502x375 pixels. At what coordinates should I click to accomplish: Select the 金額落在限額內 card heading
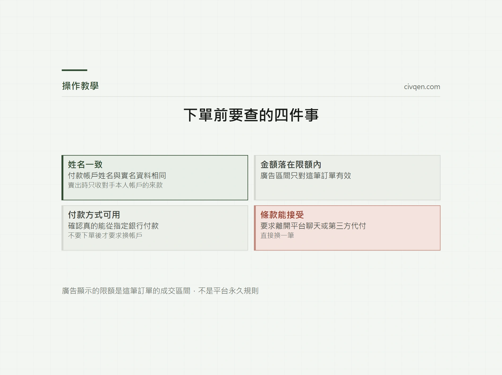[x=291, y=165]
